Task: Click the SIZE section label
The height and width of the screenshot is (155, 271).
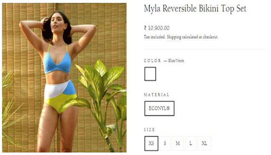Action: (149, 130)
